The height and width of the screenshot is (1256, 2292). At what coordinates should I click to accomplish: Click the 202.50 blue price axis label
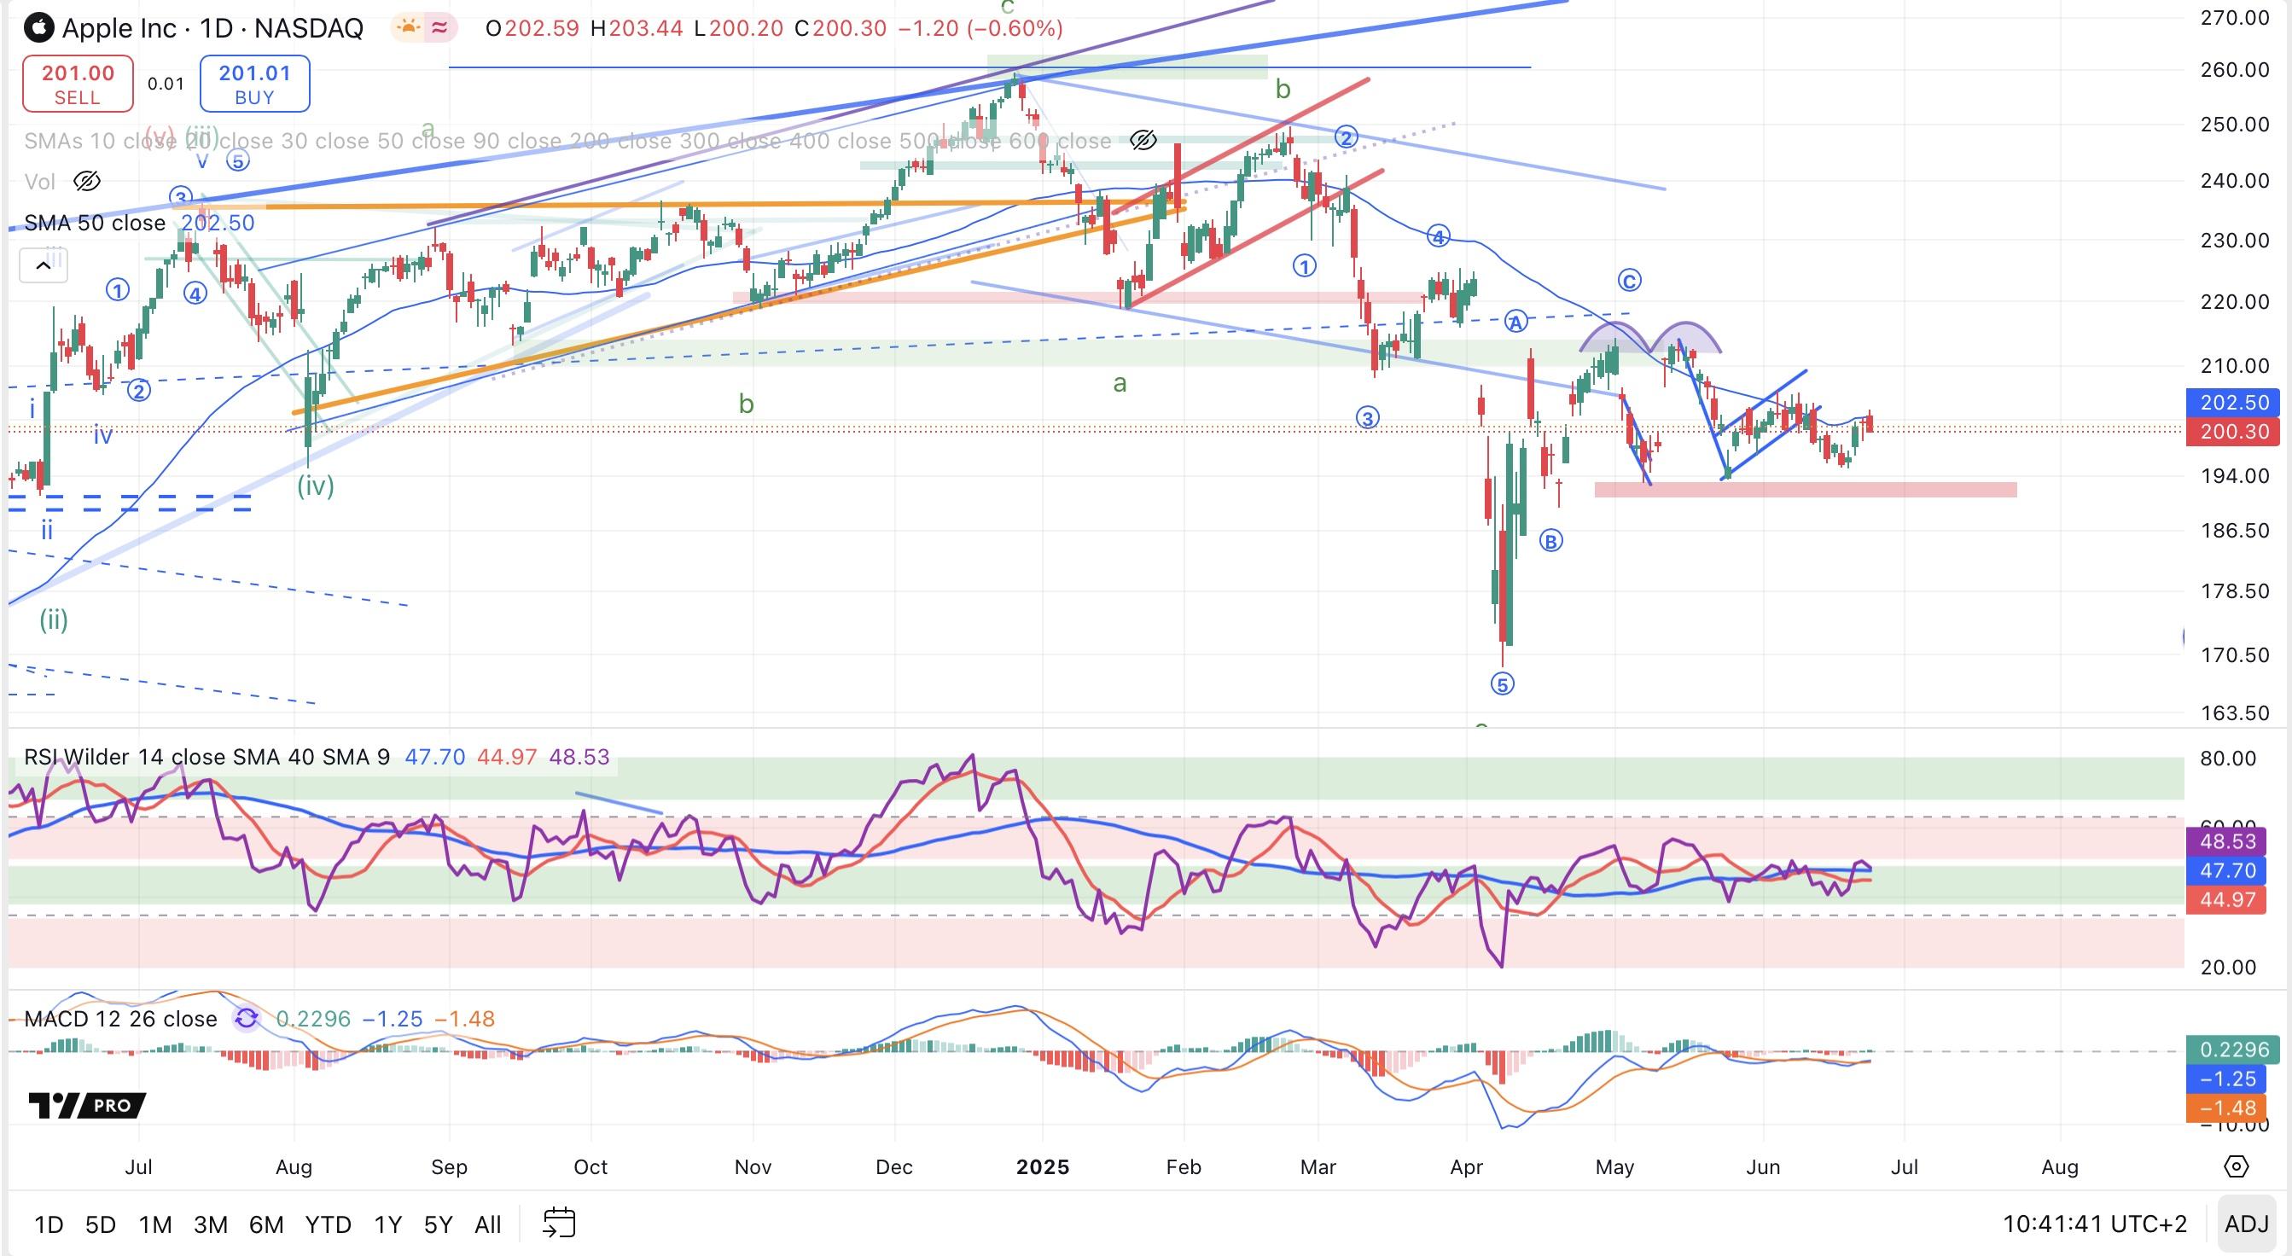tap(2234, 402)
